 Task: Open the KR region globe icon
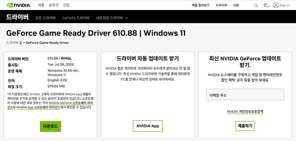pos(266,6)
